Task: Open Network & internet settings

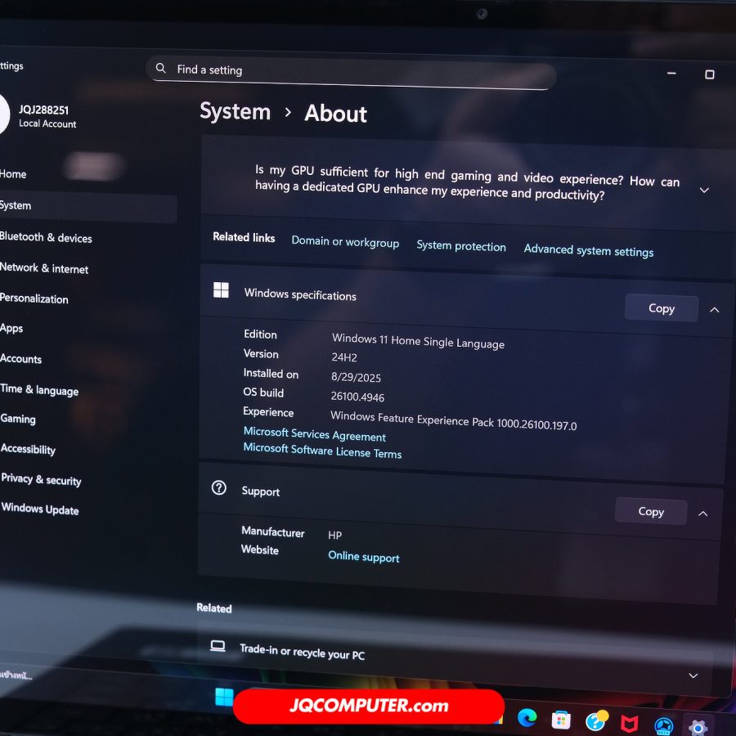Action: (43, 268)
